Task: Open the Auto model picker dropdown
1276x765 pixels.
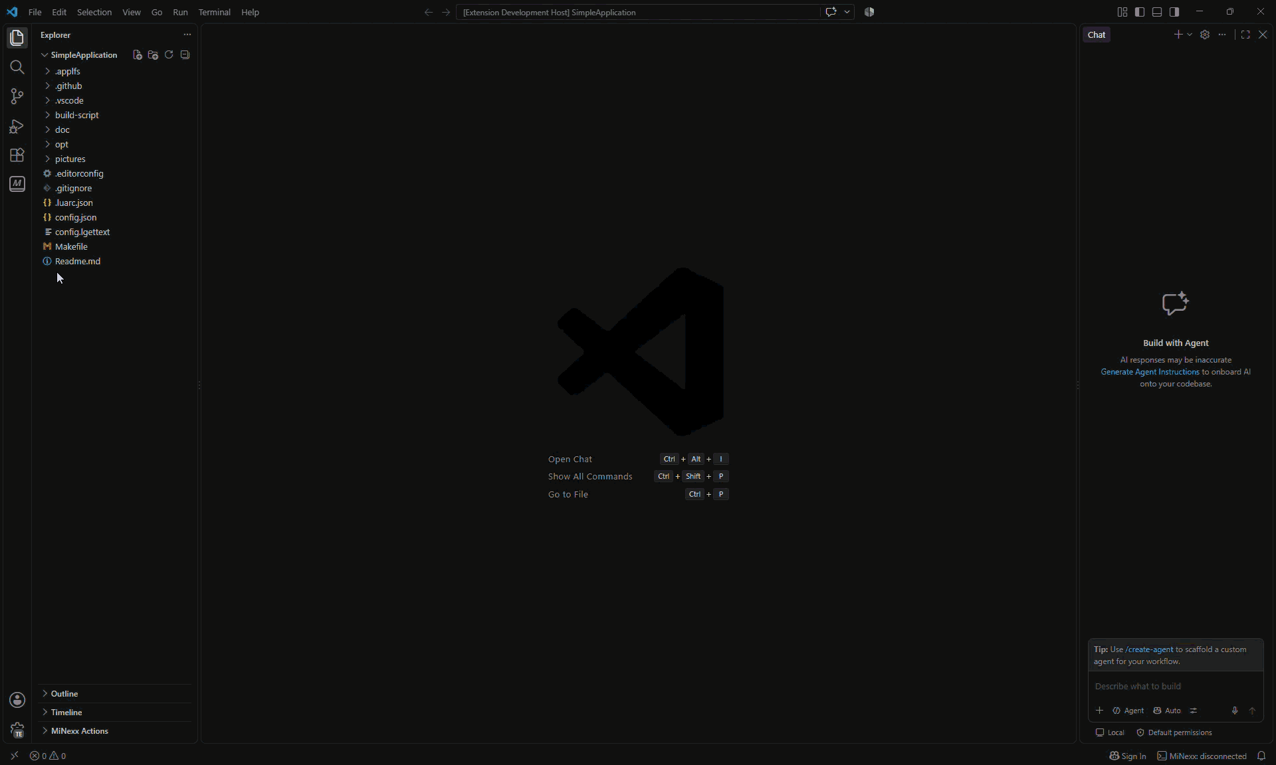Action: 1167,711
